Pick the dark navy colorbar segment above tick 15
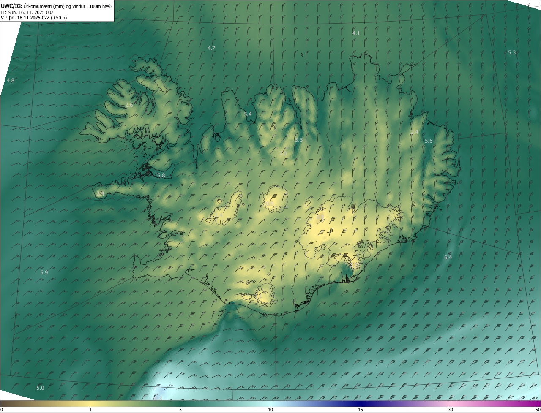The width and height of the screenshot is (541, 413). tap(361, 403)
